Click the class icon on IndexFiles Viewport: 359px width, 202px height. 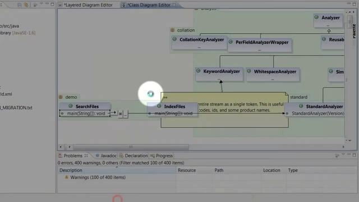click(159, 106)
